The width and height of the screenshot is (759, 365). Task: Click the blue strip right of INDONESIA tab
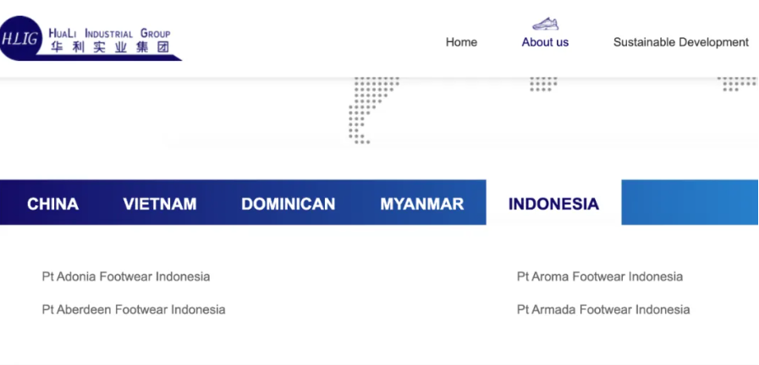[x=690, y=203]
